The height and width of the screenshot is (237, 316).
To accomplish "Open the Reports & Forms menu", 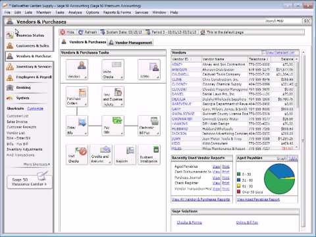I will coord(117,13).
